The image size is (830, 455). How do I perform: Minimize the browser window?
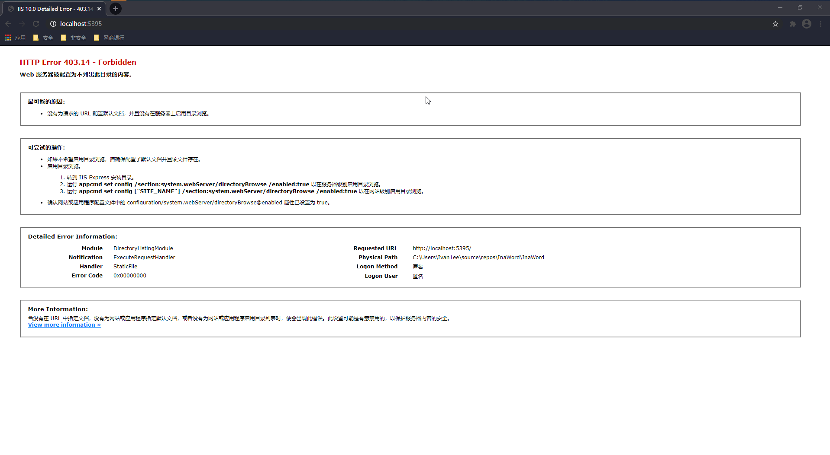pos(780,8)
